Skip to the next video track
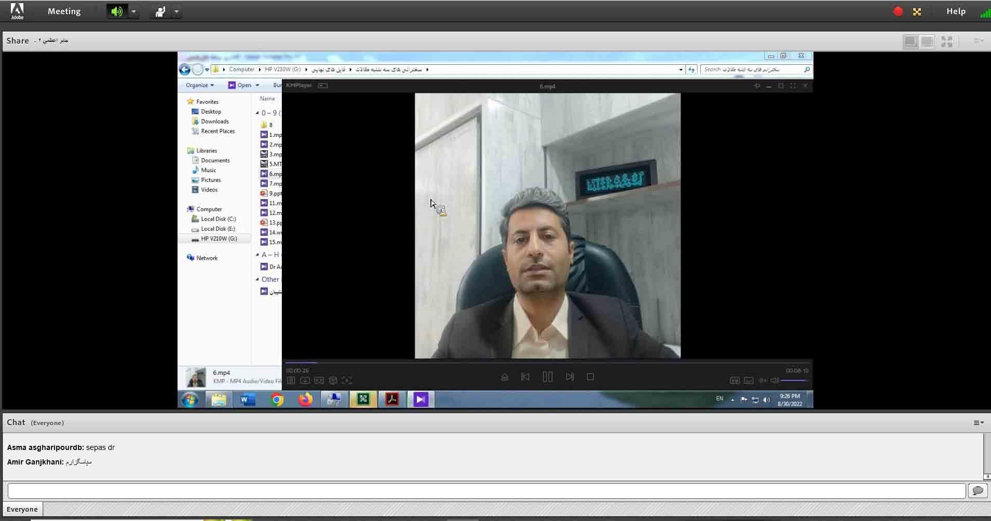The image size is (991, 521). [x=569, y=377]
